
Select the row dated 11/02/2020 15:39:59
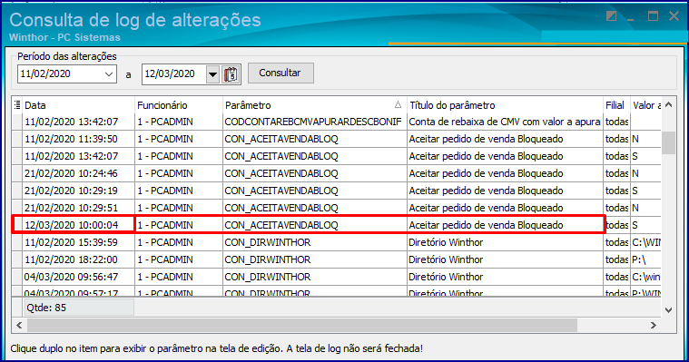coord(336,242)
